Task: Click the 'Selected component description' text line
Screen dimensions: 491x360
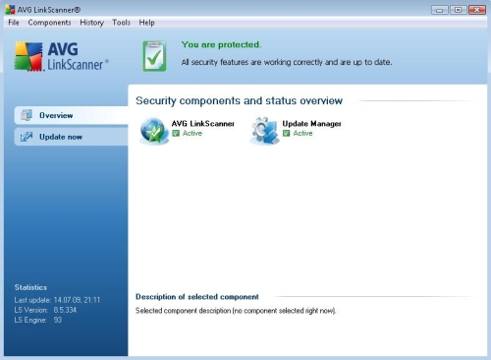Action: tap(236, 311)
